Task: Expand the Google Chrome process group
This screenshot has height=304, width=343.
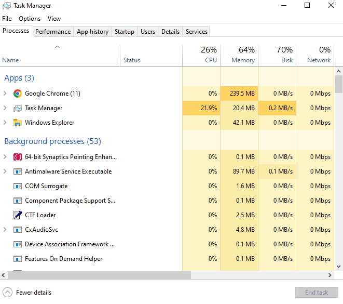Action: coord(5,94)
